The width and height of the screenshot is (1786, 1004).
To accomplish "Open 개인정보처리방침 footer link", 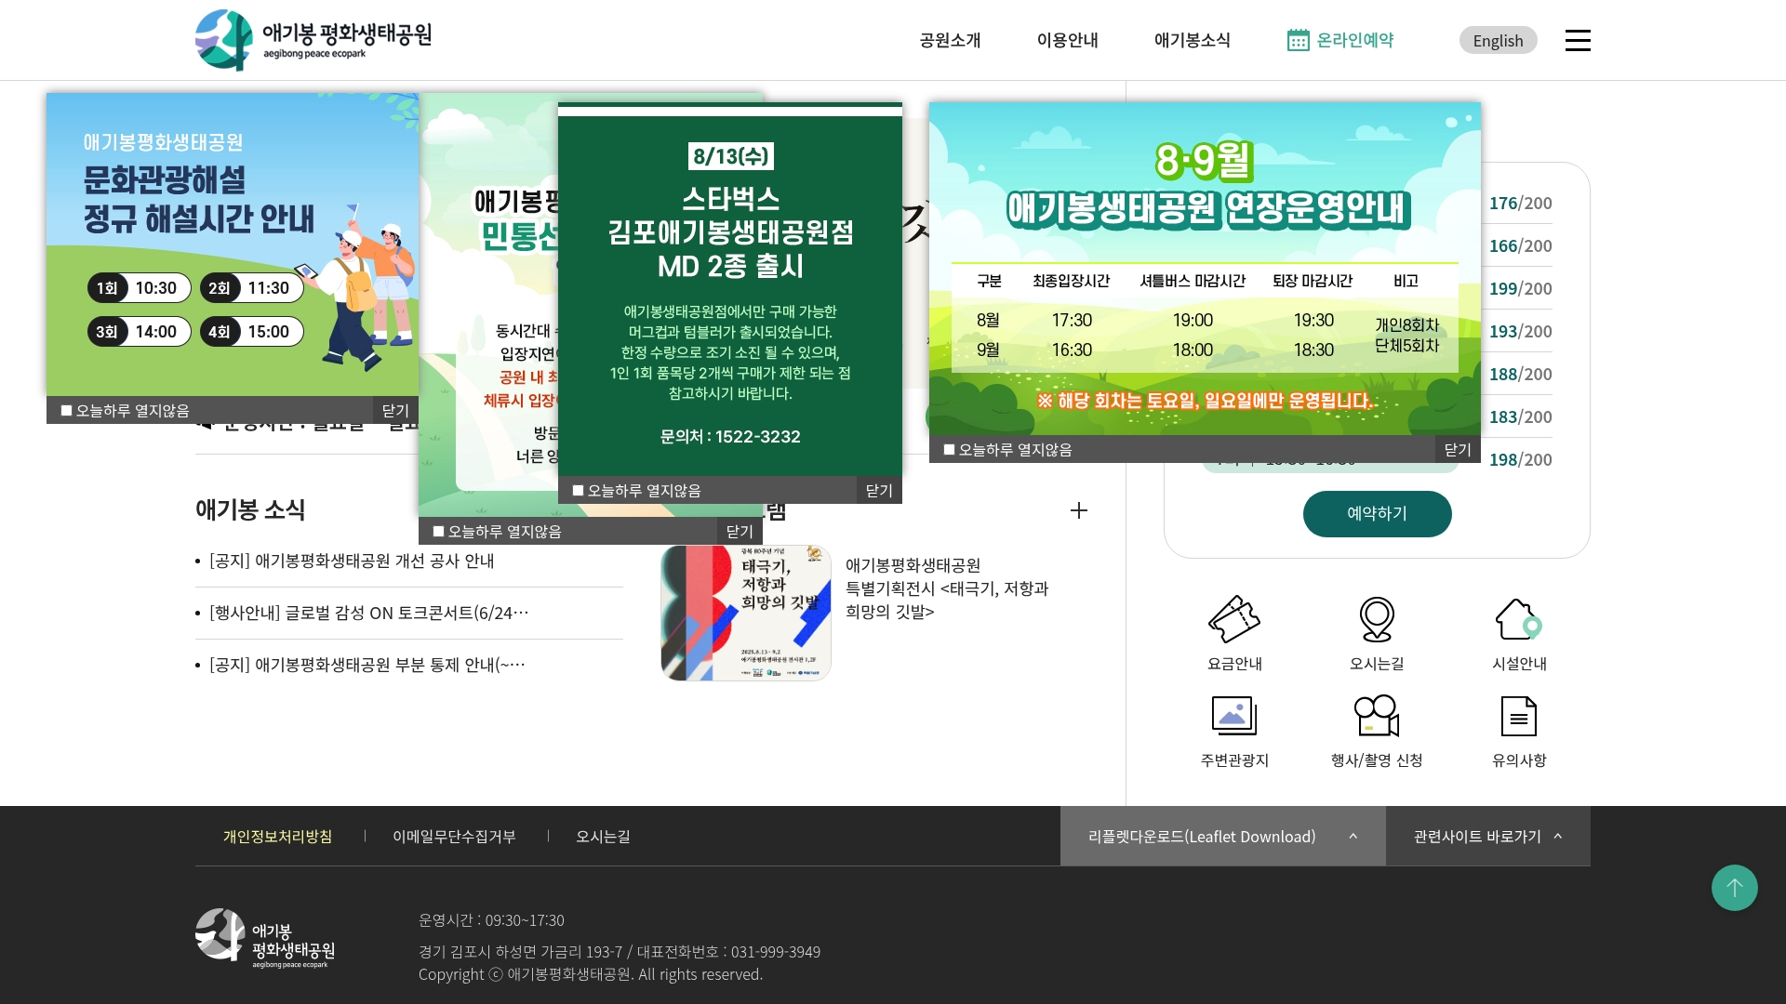I will pyautogui.click(x=277, y=836).
